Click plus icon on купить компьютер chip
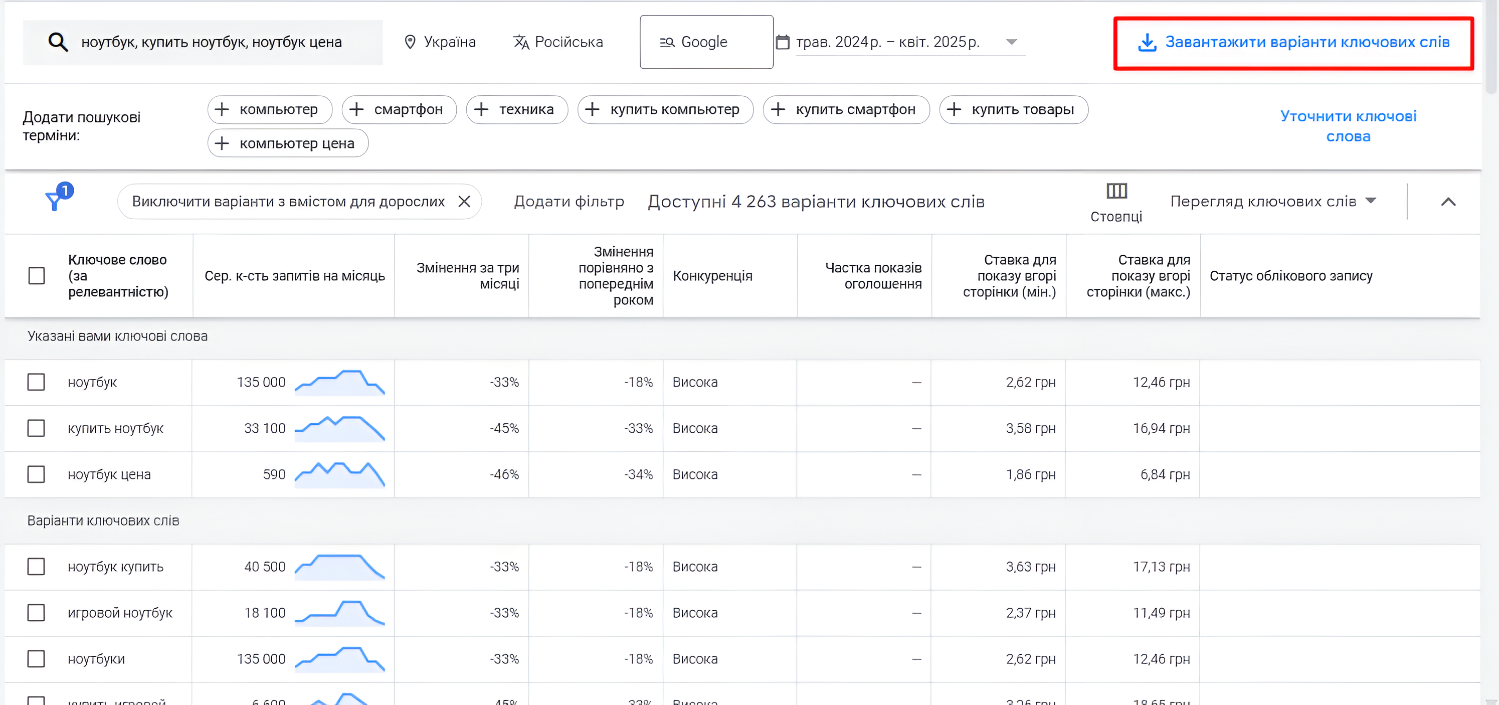 (x=593, y=109)
